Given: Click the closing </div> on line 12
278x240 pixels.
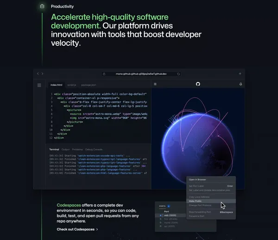Looking at the screenshot, I should [x=59, y=138].
